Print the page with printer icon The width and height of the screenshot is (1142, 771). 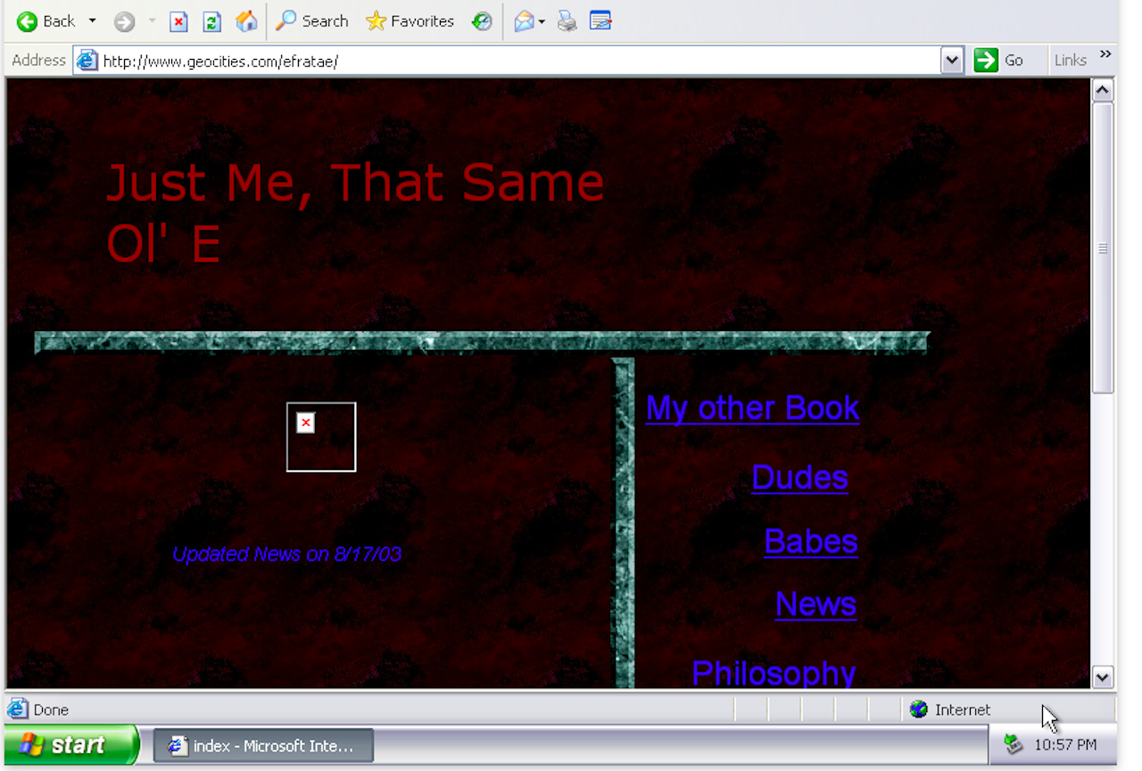tap(567, 21)
